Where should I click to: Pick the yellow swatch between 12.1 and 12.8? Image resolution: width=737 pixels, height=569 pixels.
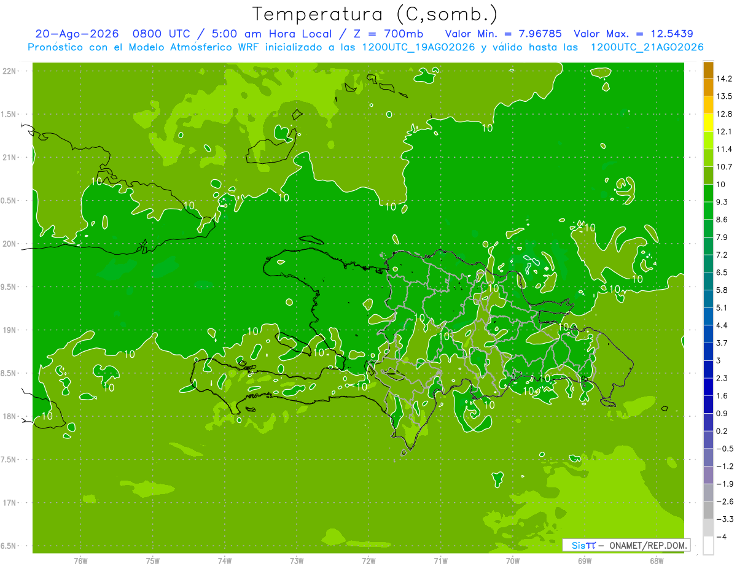click(708, 123)
